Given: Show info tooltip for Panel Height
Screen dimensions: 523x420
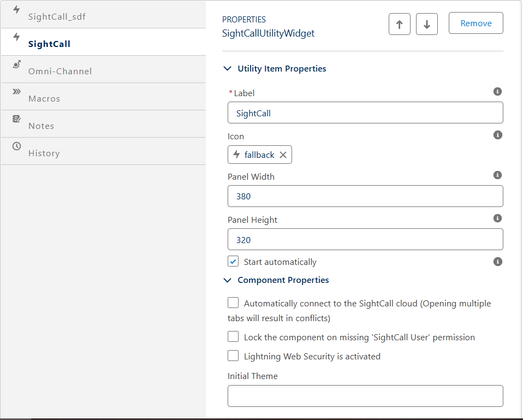Looking at the screenshot, I should 497,218.
